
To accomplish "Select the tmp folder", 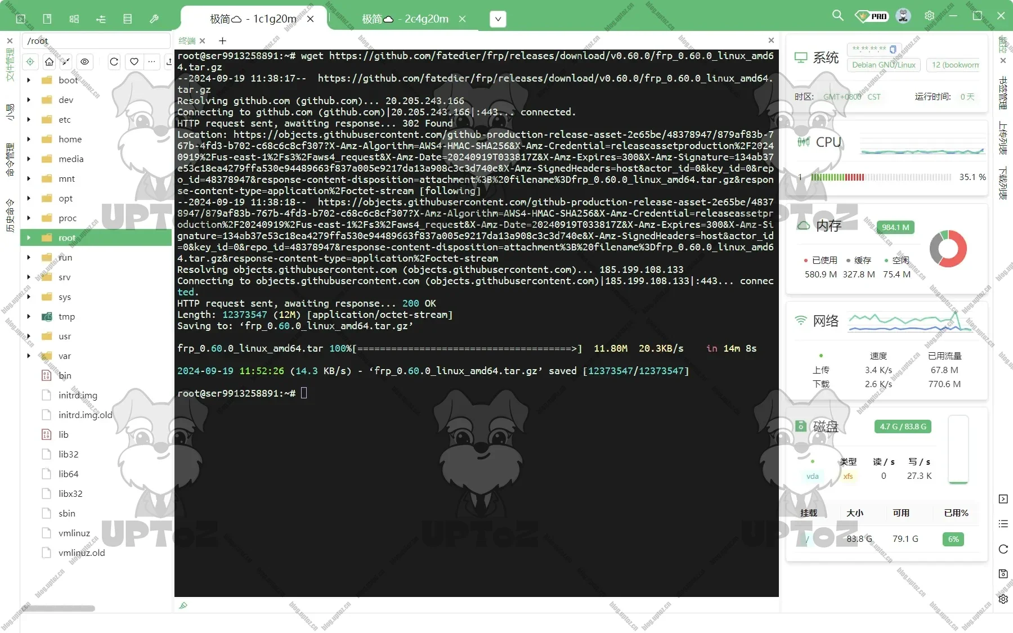I will point(96,316).
